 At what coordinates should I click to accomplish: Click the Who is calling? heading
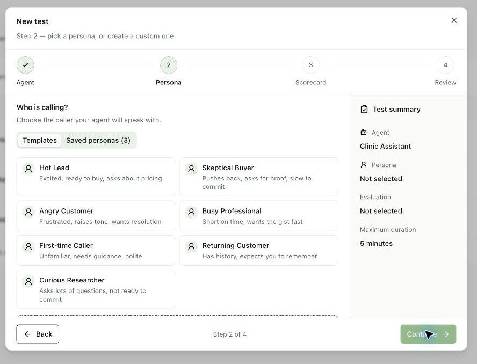click(x=42, y=107)
